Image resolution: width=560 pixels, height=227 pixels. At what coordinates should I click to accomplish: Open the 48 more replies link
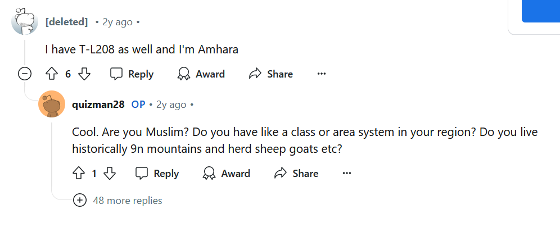coord(128,201)
